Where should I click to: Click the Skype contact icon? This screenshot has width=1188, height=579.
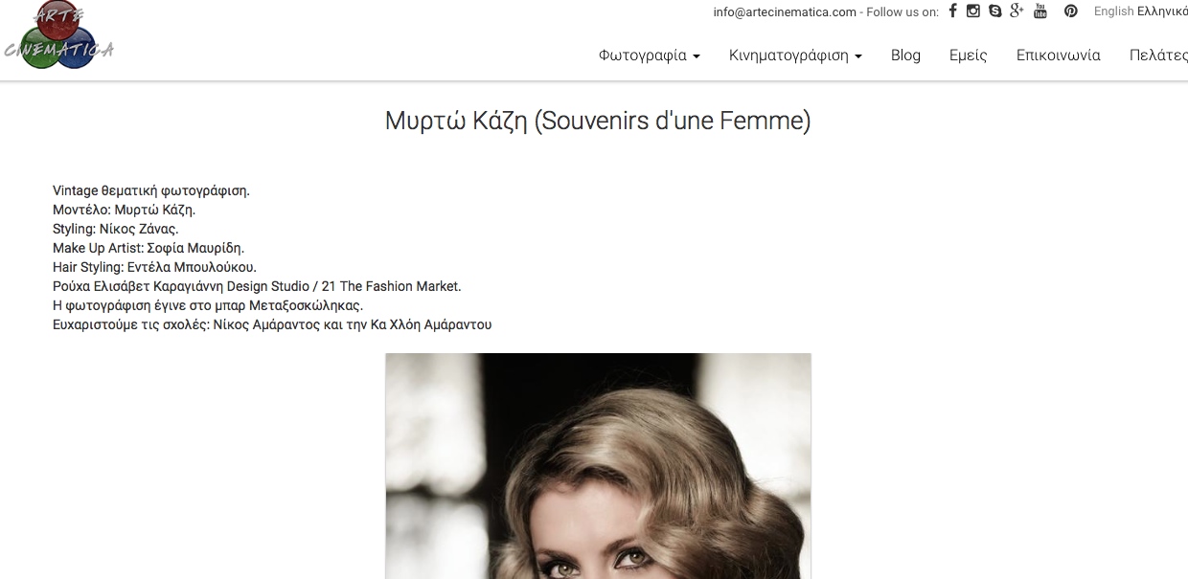click(x=995, y=11)
